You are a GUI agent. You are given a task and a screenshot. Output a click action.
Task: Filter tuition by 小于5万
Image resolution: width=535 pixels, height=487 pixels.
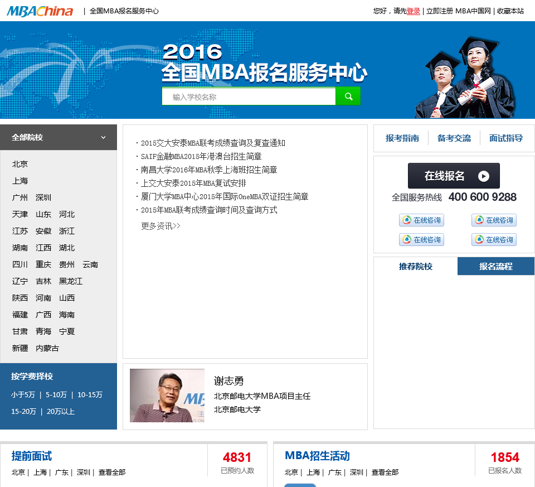pos(23,395)
